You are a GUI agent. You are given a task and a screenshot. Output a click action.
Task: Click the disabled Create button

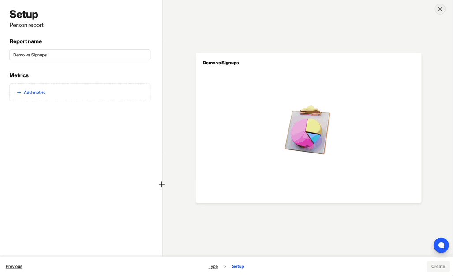tap(438, 266)
